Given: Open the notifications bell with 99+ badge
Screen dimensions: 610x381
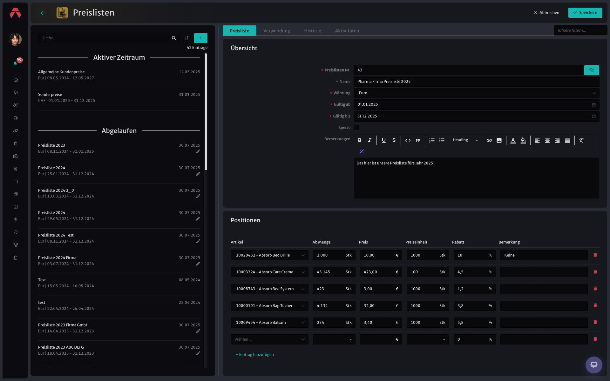Looking at the screenshot, I should (x=15, y=63).
